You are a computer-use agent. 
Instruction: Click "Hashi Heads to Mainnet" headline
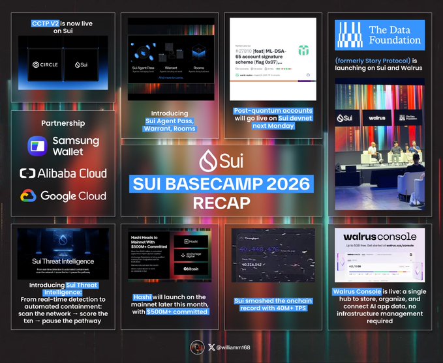click(149, 242)
